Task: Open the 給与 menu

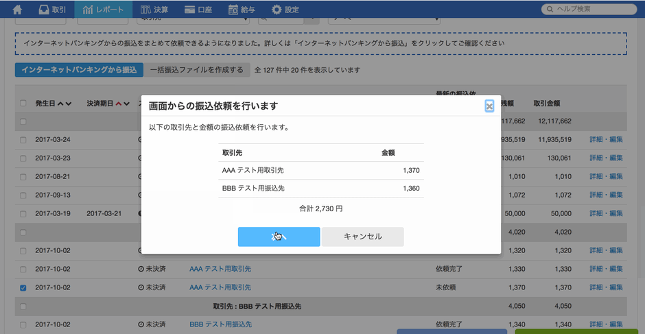Action: [241, 10]
